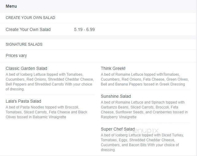
Task: Click the Menu heading
Action: (x=11, y=6)
